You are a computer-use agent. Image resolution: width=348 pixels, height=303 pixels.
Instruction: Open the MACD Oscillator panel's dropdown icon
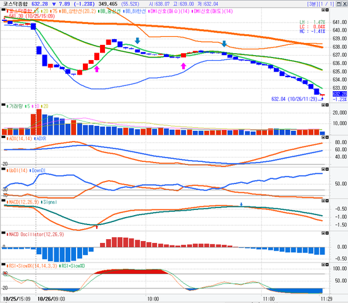[x=323, y=233]
